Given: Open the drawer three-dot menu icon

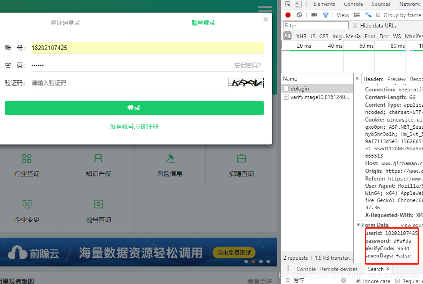Looking at the screenshot, I should (x=288, y=269).
